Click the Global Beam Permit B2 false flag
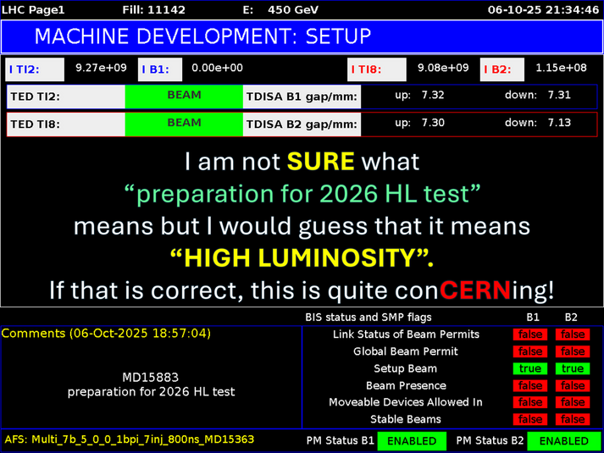This screenshot has width=604, height=453. coord(573,351)
